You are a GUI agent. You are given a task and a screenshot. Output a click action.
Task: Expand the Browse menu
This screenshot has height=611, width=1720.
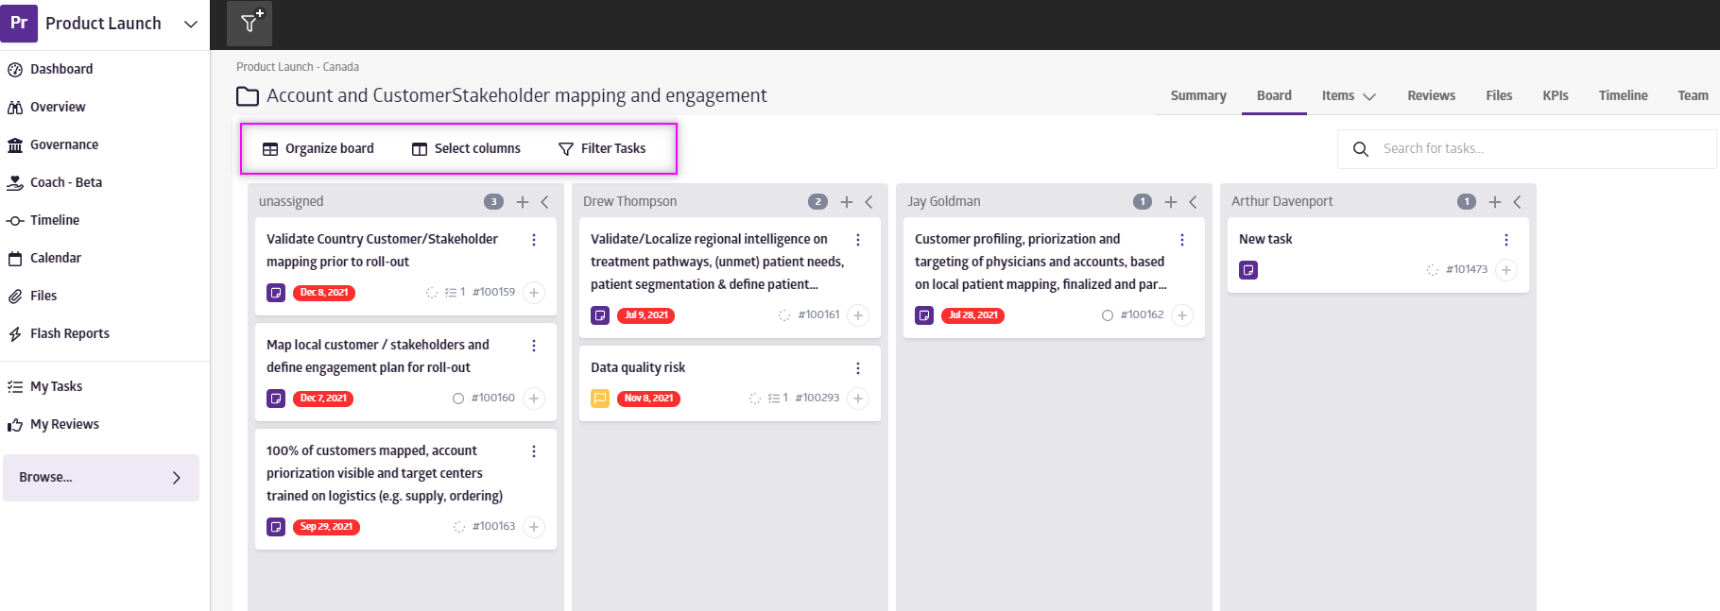click(101, 478)
